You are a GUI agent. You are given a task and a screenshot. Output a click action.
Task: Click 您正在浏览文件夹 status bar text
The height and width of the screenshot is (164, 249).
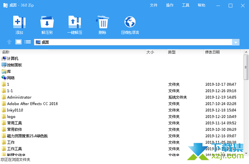pos(15,159)
